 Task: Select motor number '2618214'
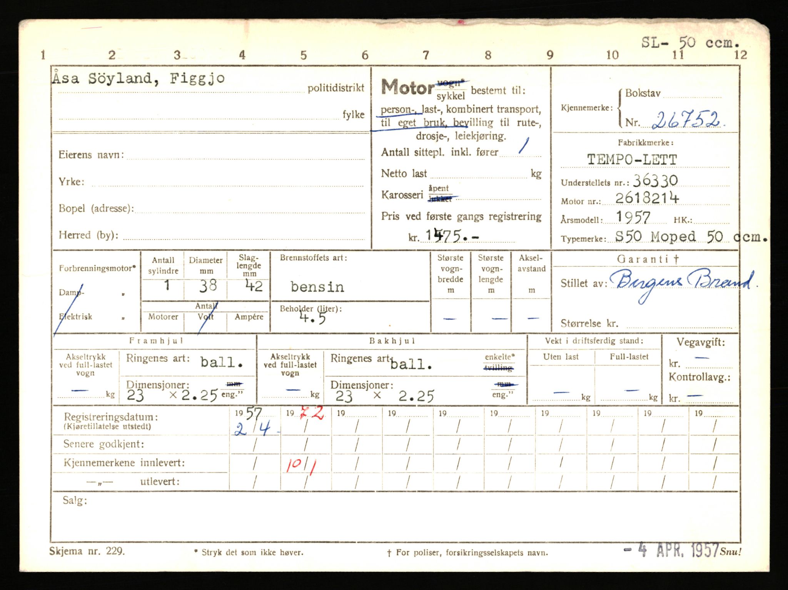pos(647,197)
